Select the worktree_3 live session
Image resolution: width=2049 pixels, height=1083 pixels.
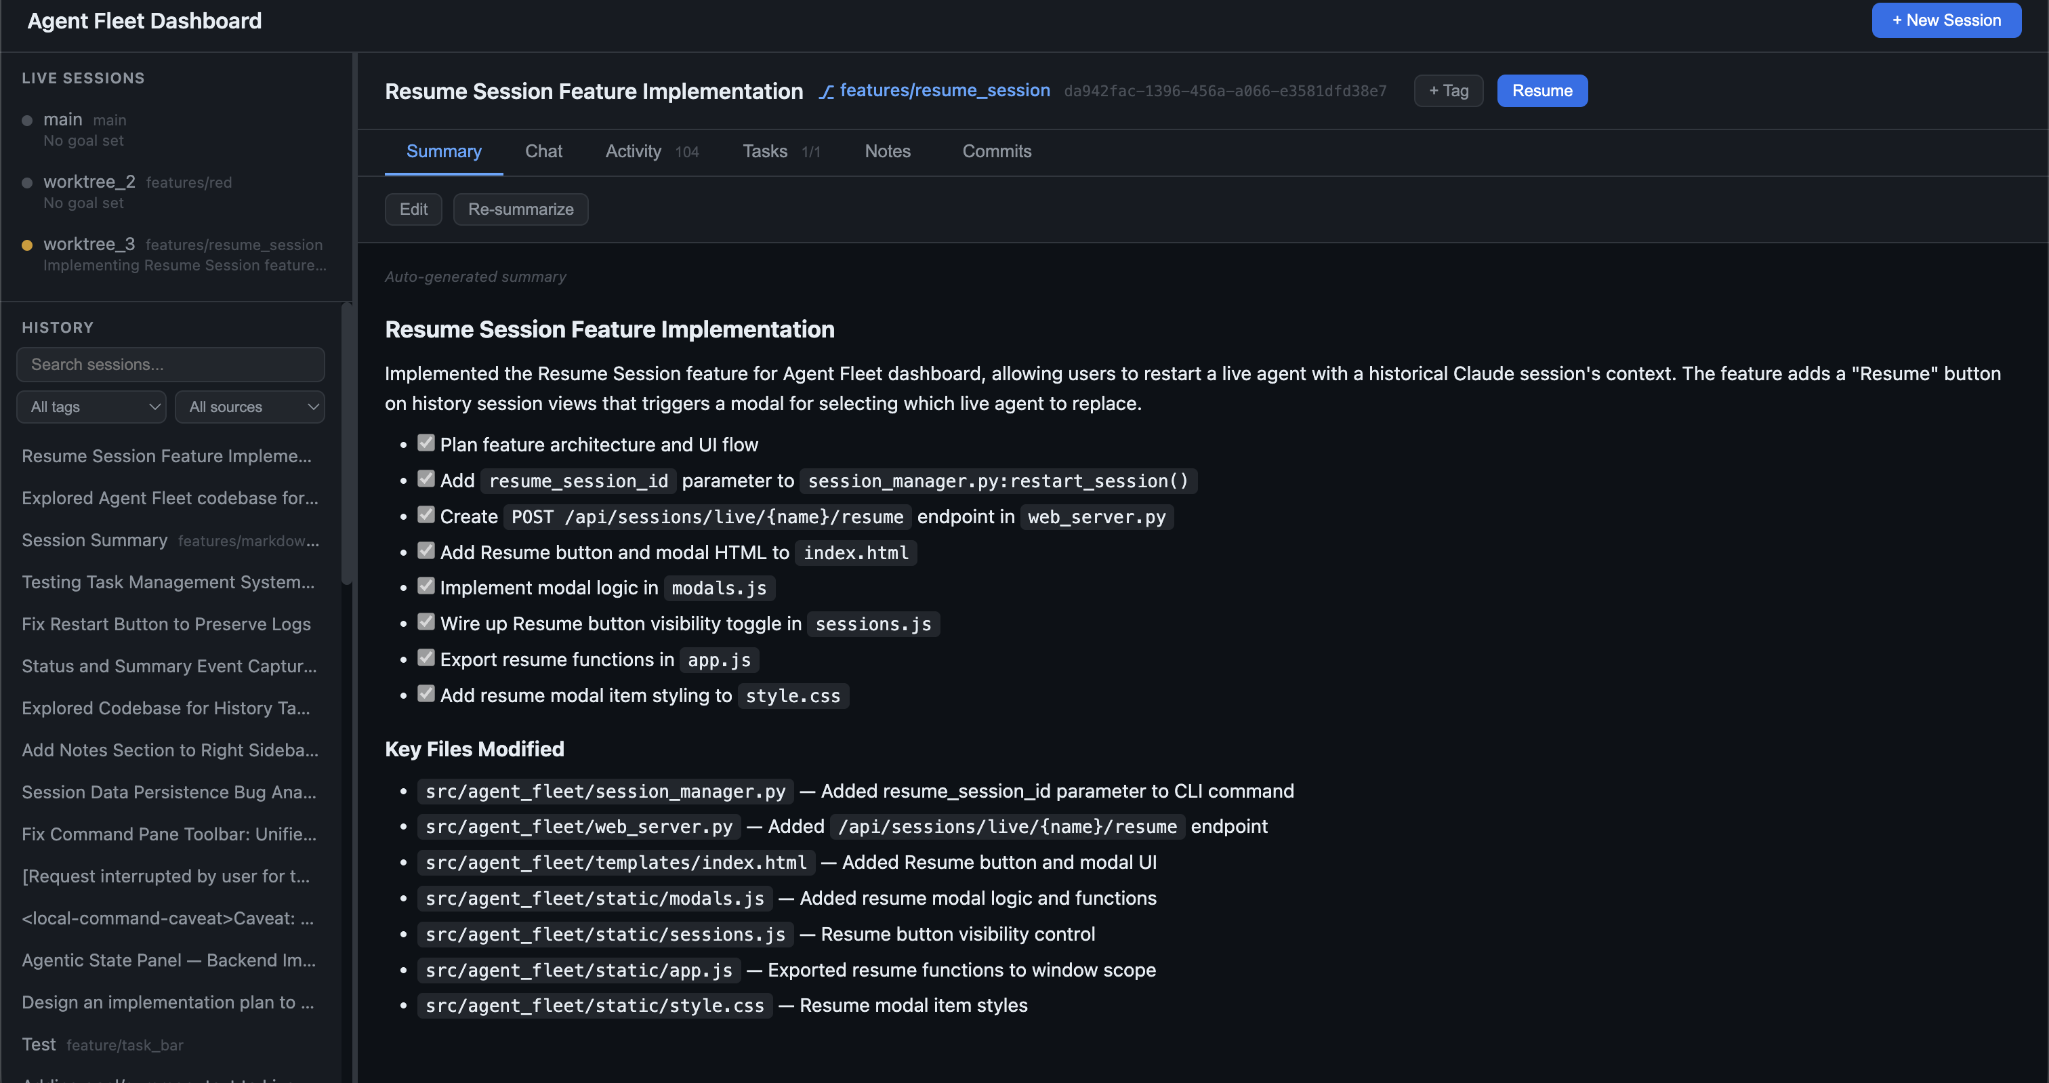pos(175,254)
